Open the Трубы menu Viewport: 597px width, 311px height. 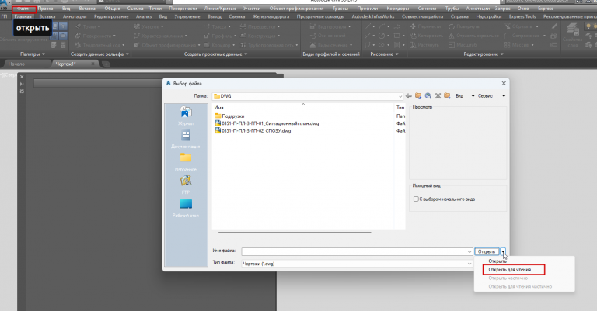[x=452, y=9]
